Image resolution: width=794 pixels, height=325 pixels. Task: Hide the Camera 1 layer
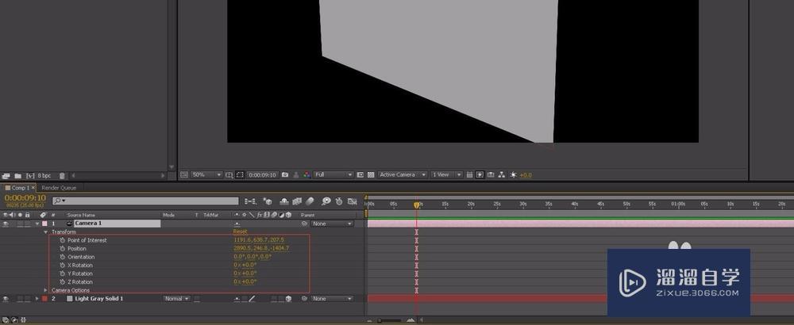click(x=6, y=224)
